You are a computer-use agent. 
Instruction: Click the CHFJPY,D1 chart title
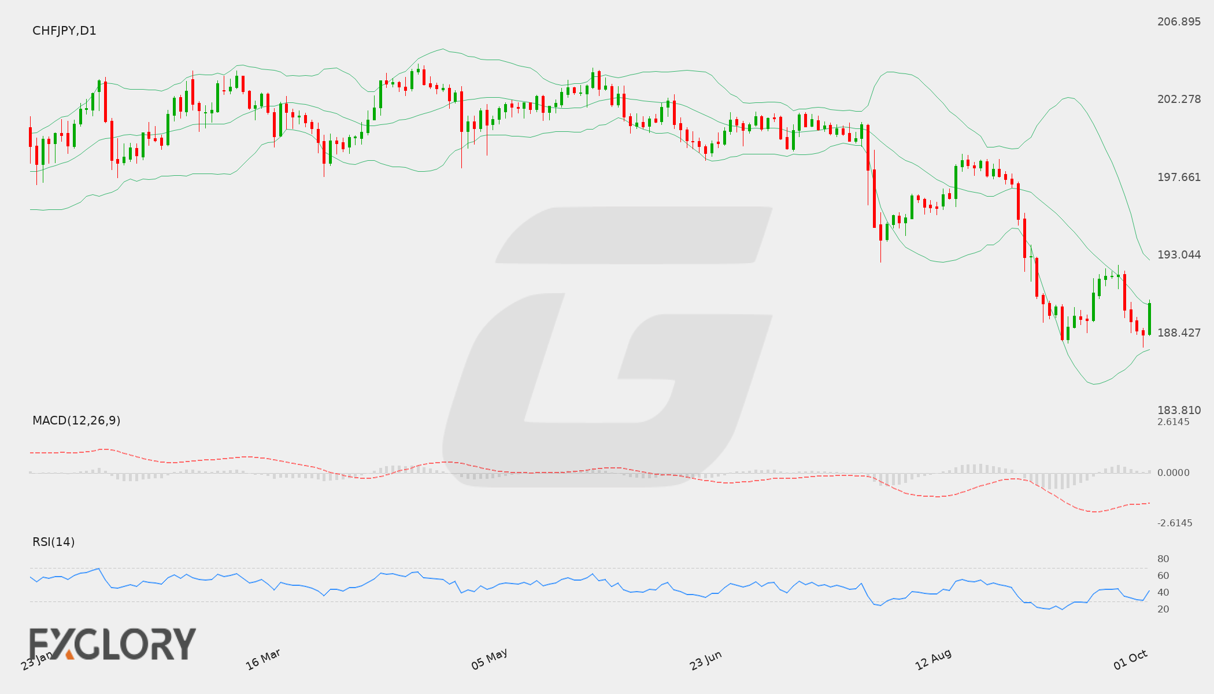click(64, 31)
